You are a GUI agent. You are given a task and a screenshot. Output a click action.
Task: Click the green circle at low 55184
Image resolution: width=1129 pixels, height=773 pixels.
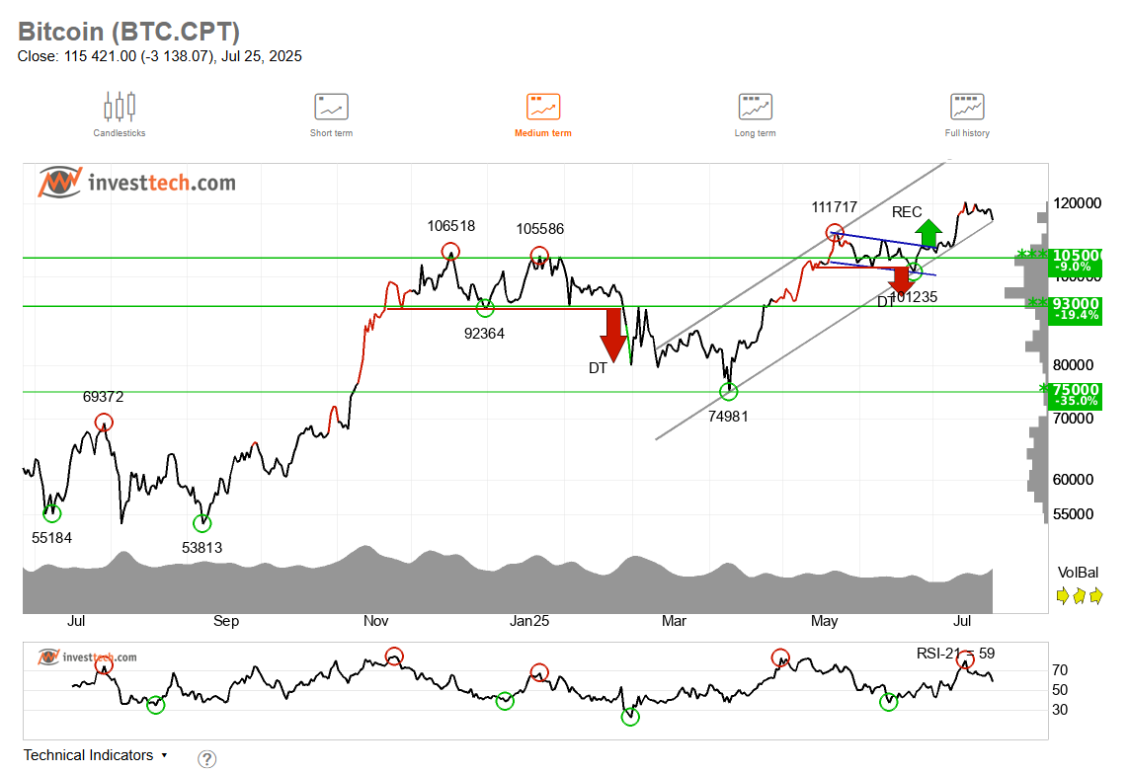coord(51,513)
